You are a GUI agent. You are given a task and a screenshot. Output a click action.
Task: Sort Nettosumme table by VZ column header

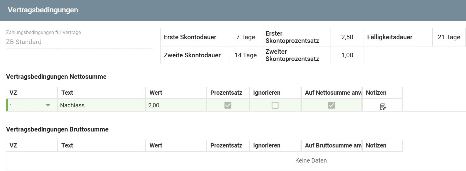tap(32, 93)
